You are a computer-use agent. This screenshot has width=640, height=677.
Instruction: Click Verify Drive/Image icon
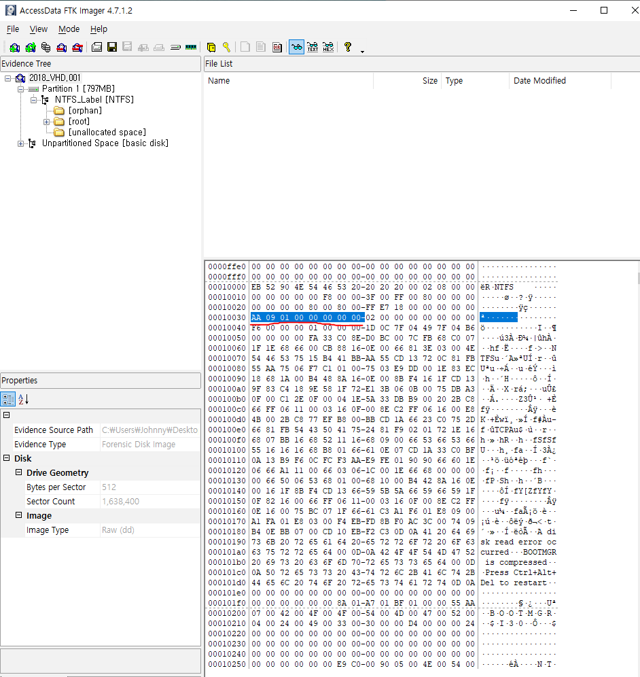point(175,47)
